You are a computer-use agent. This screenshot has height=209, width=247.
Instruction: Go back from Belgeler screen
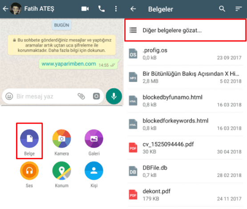point(133,9)
